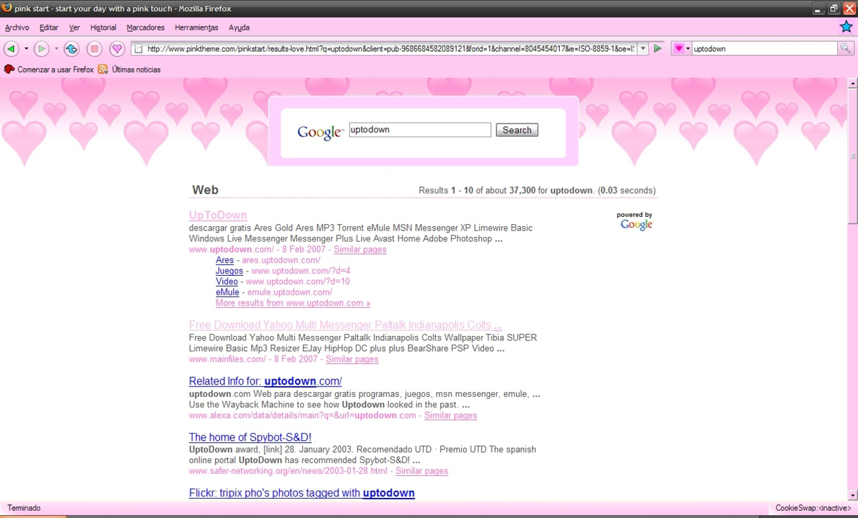Click ares.uptodown.com/ URL text

[281, 260]
